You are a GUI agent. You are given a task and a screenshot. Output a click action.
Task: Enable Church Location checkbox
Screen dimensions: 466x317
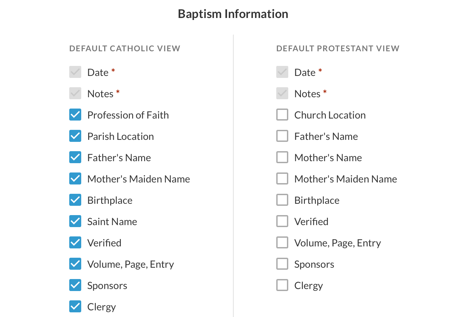pos(282,115)
